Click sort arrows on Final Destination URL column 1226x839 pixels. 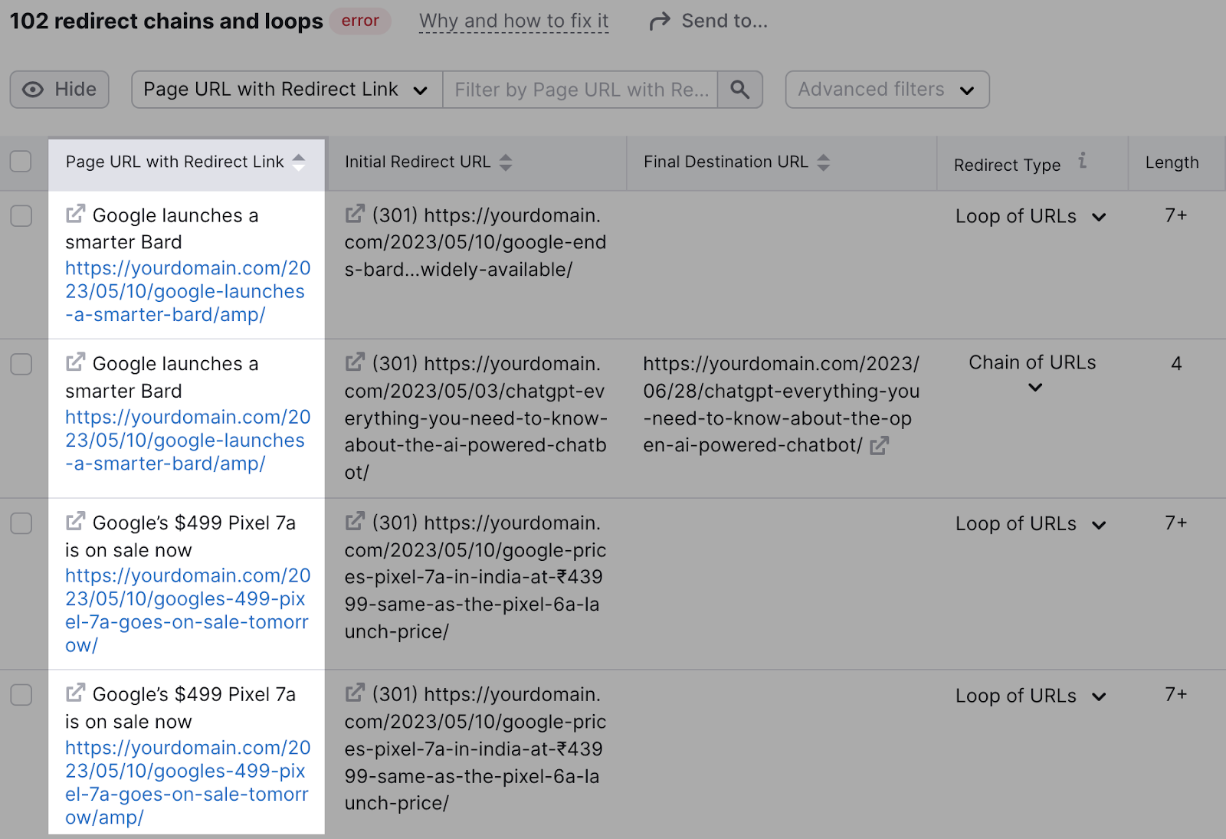pos(824,162)
